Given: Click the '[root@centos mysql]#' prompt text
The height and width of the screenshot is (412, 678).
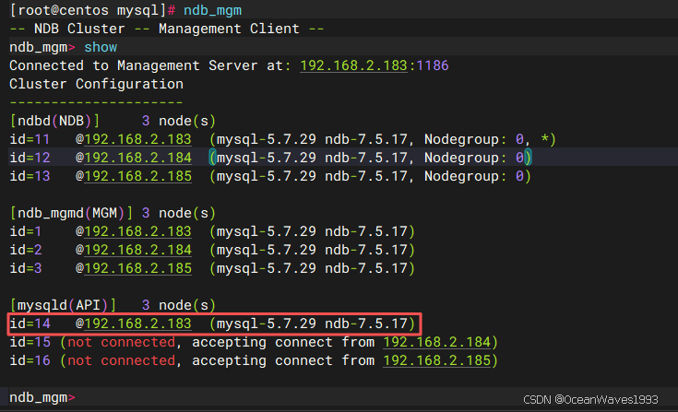Looking at the screenshot, I should 92,10.
